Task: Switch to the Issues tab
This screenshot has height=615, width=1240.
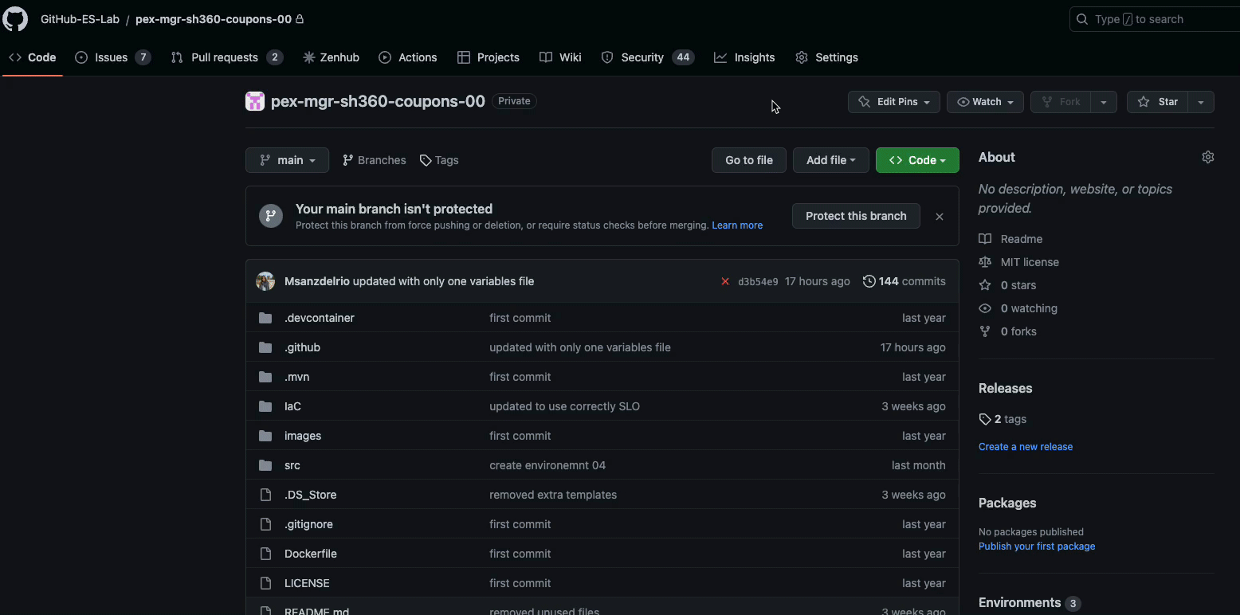Action: (112, 57)
